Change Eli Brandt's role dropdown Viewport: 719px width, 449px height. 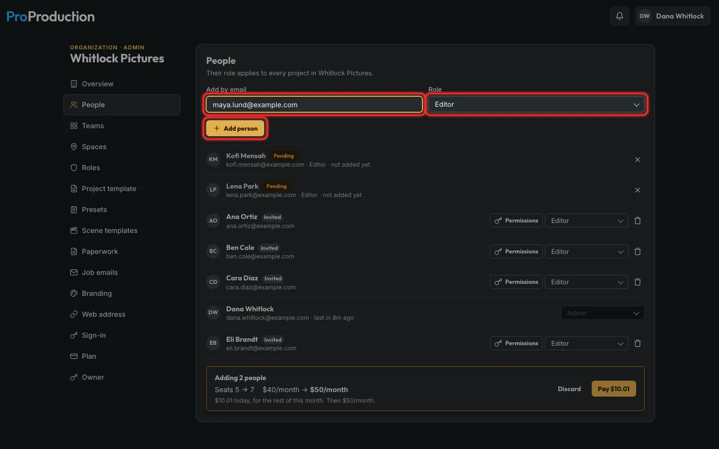tap(587, 343)
